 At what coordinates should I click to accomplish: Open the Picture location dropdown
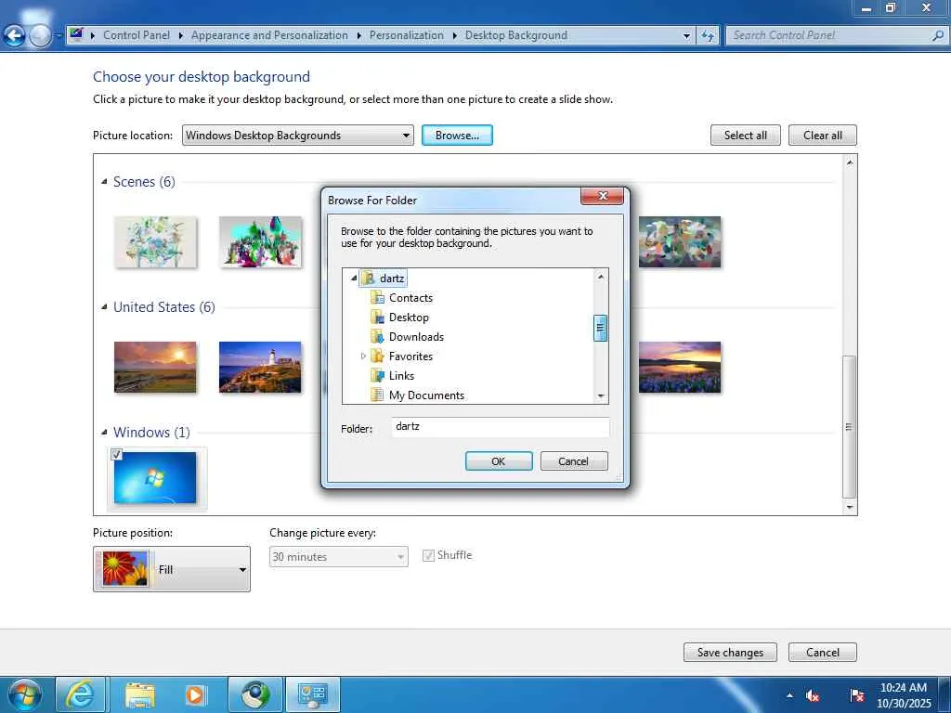click(x=298, y=136)
